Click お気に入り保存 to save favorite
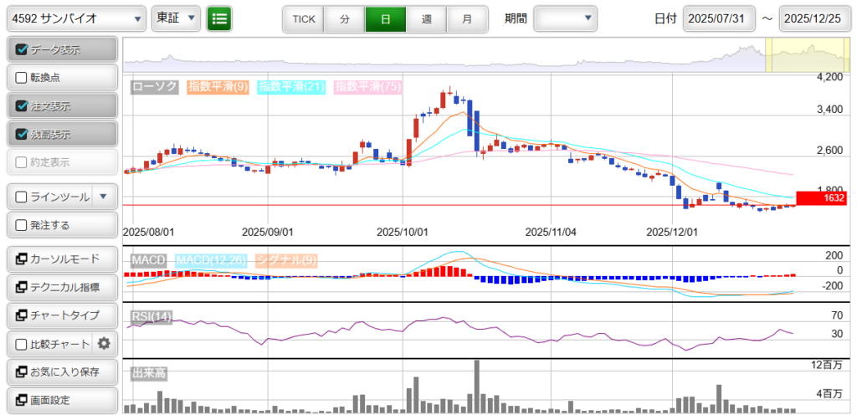857x420 pixels. [61, 371]
